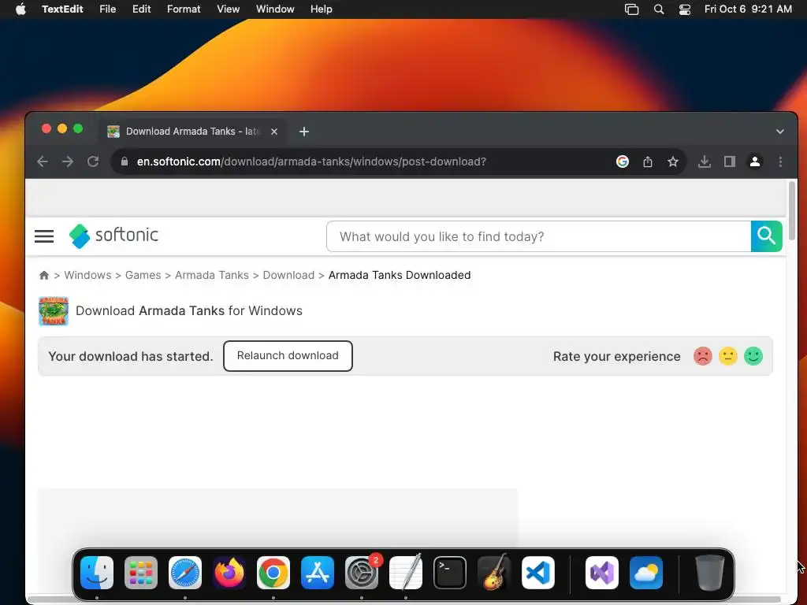Screen dimensions: 807x605
Task: Open TextEdit from the Dock
Action: pos(406,573)
